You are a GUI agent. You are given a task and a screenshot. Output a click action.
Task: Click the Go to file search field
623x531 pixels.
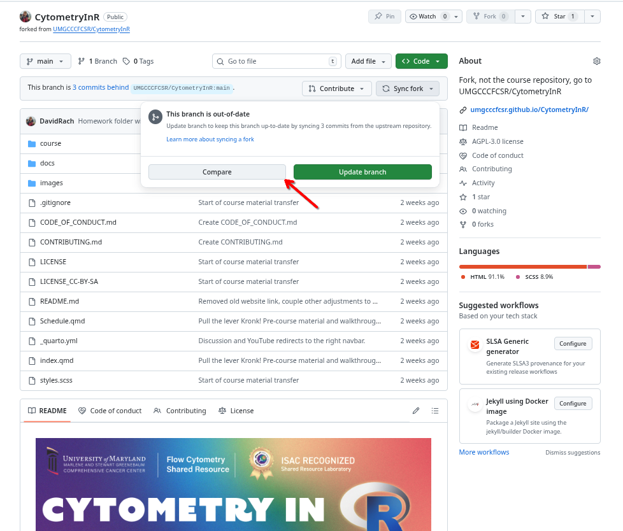click(276, 61)
